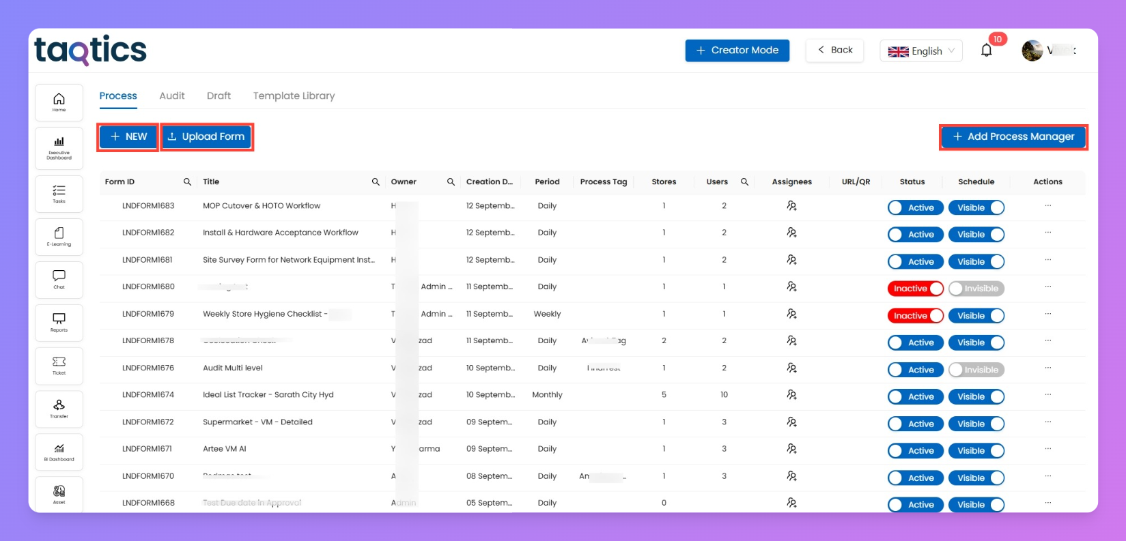Open the actions menu for LNDFORM1682
The image size is (1126, 541).
[x=1047, y=233]
